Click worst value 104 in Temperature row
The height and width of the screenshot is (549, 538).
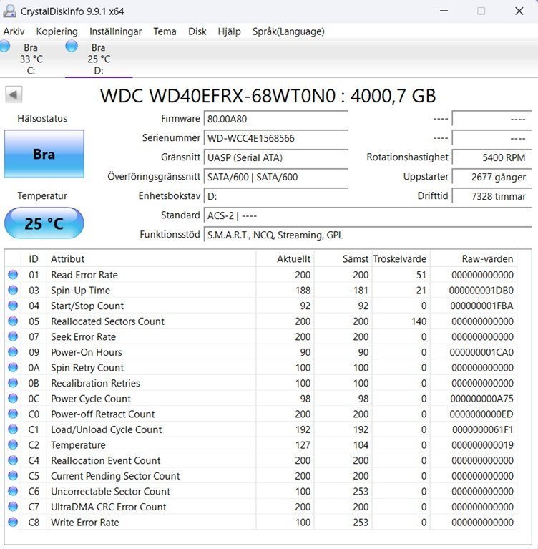point(361,445)
